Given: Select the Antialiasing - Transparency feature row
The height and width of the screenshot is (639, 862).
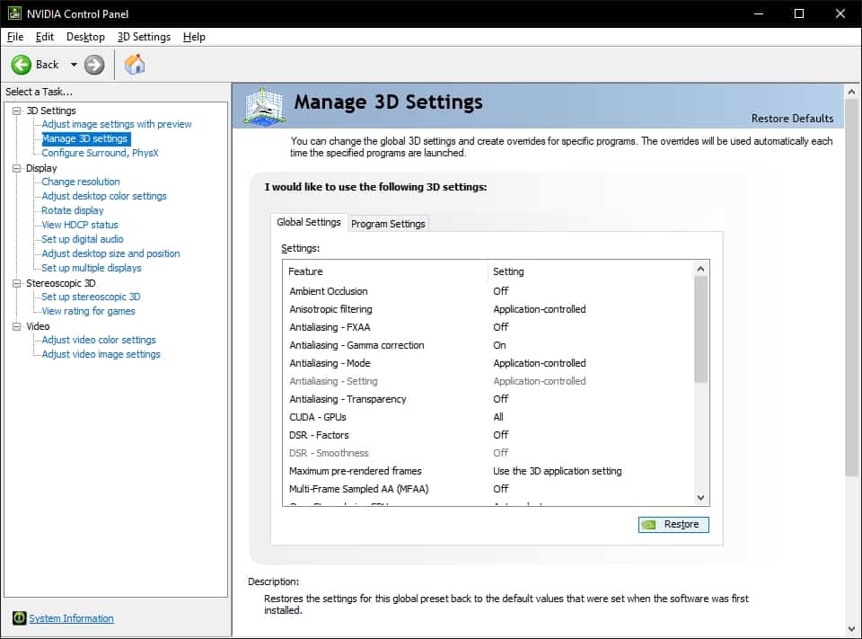Looking at the screenshot, I should 488,399.
